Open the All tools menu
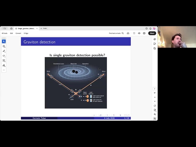The height and width of the screenshot is (147, 196). point(5,33)
